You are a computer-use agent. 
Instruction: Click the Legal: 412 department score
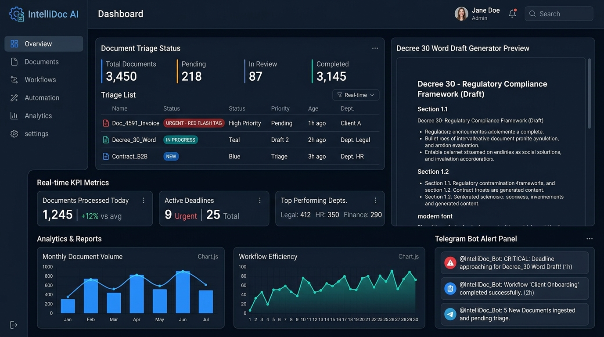coord(296,215)
